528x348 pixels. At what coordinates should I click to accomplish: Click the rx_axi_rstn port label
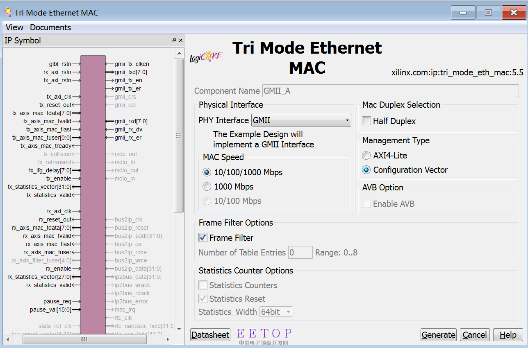(x=58, y=72)
